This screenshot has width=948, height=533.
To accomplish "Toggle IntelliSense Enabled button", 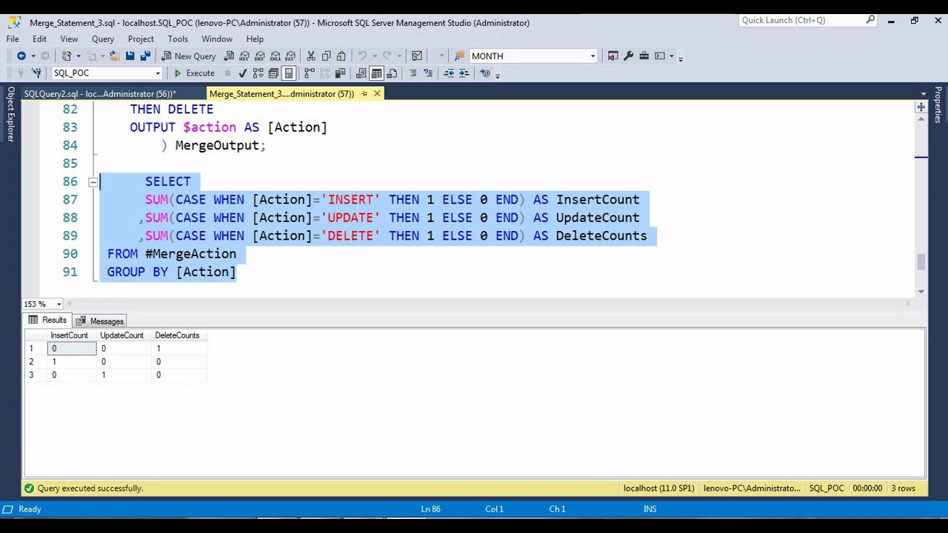I will (289, 73).
